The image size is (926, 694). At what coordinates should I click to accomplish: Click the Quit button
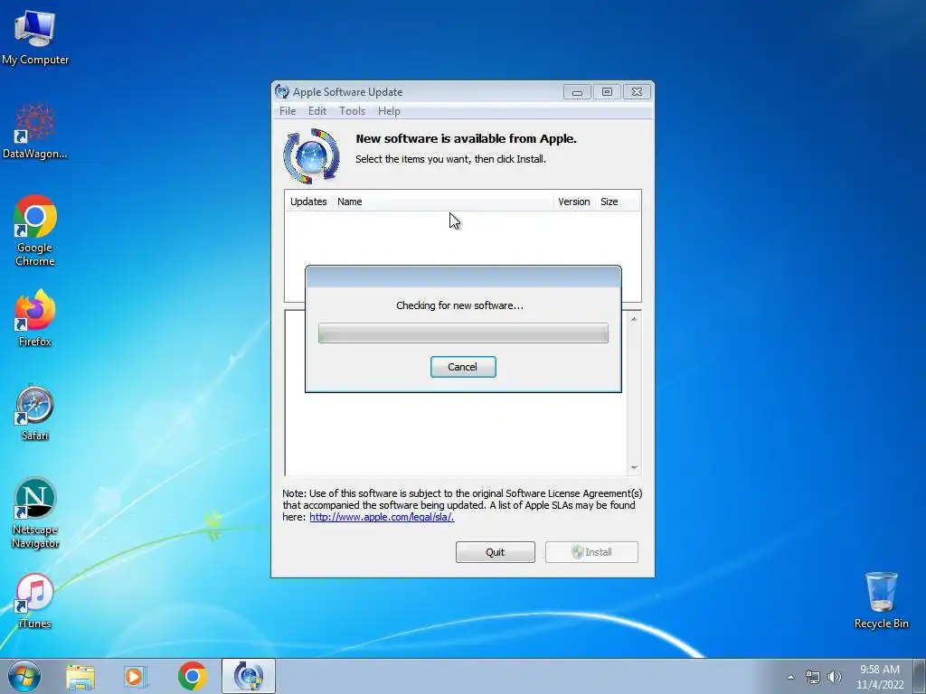pyautogui.click(x=496, y=552)
